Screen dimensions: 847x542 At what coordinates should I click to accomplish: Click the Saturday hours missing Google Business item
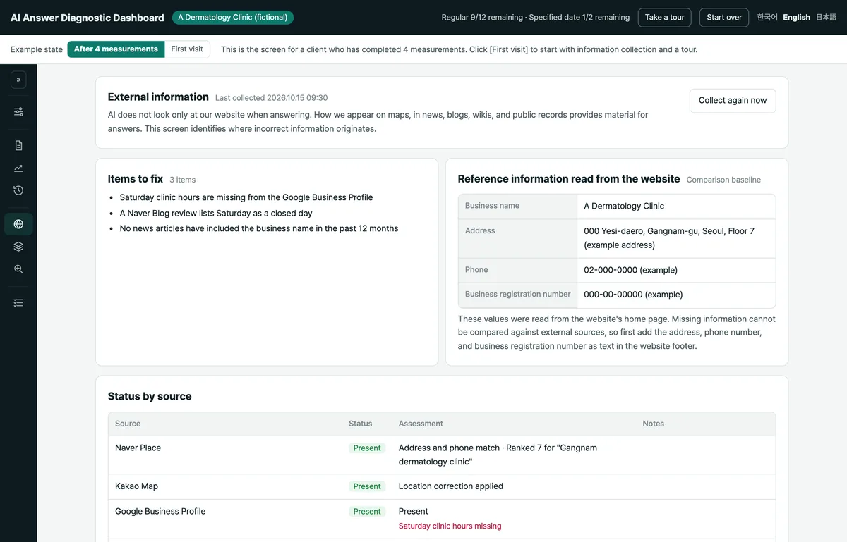[246, 197]
